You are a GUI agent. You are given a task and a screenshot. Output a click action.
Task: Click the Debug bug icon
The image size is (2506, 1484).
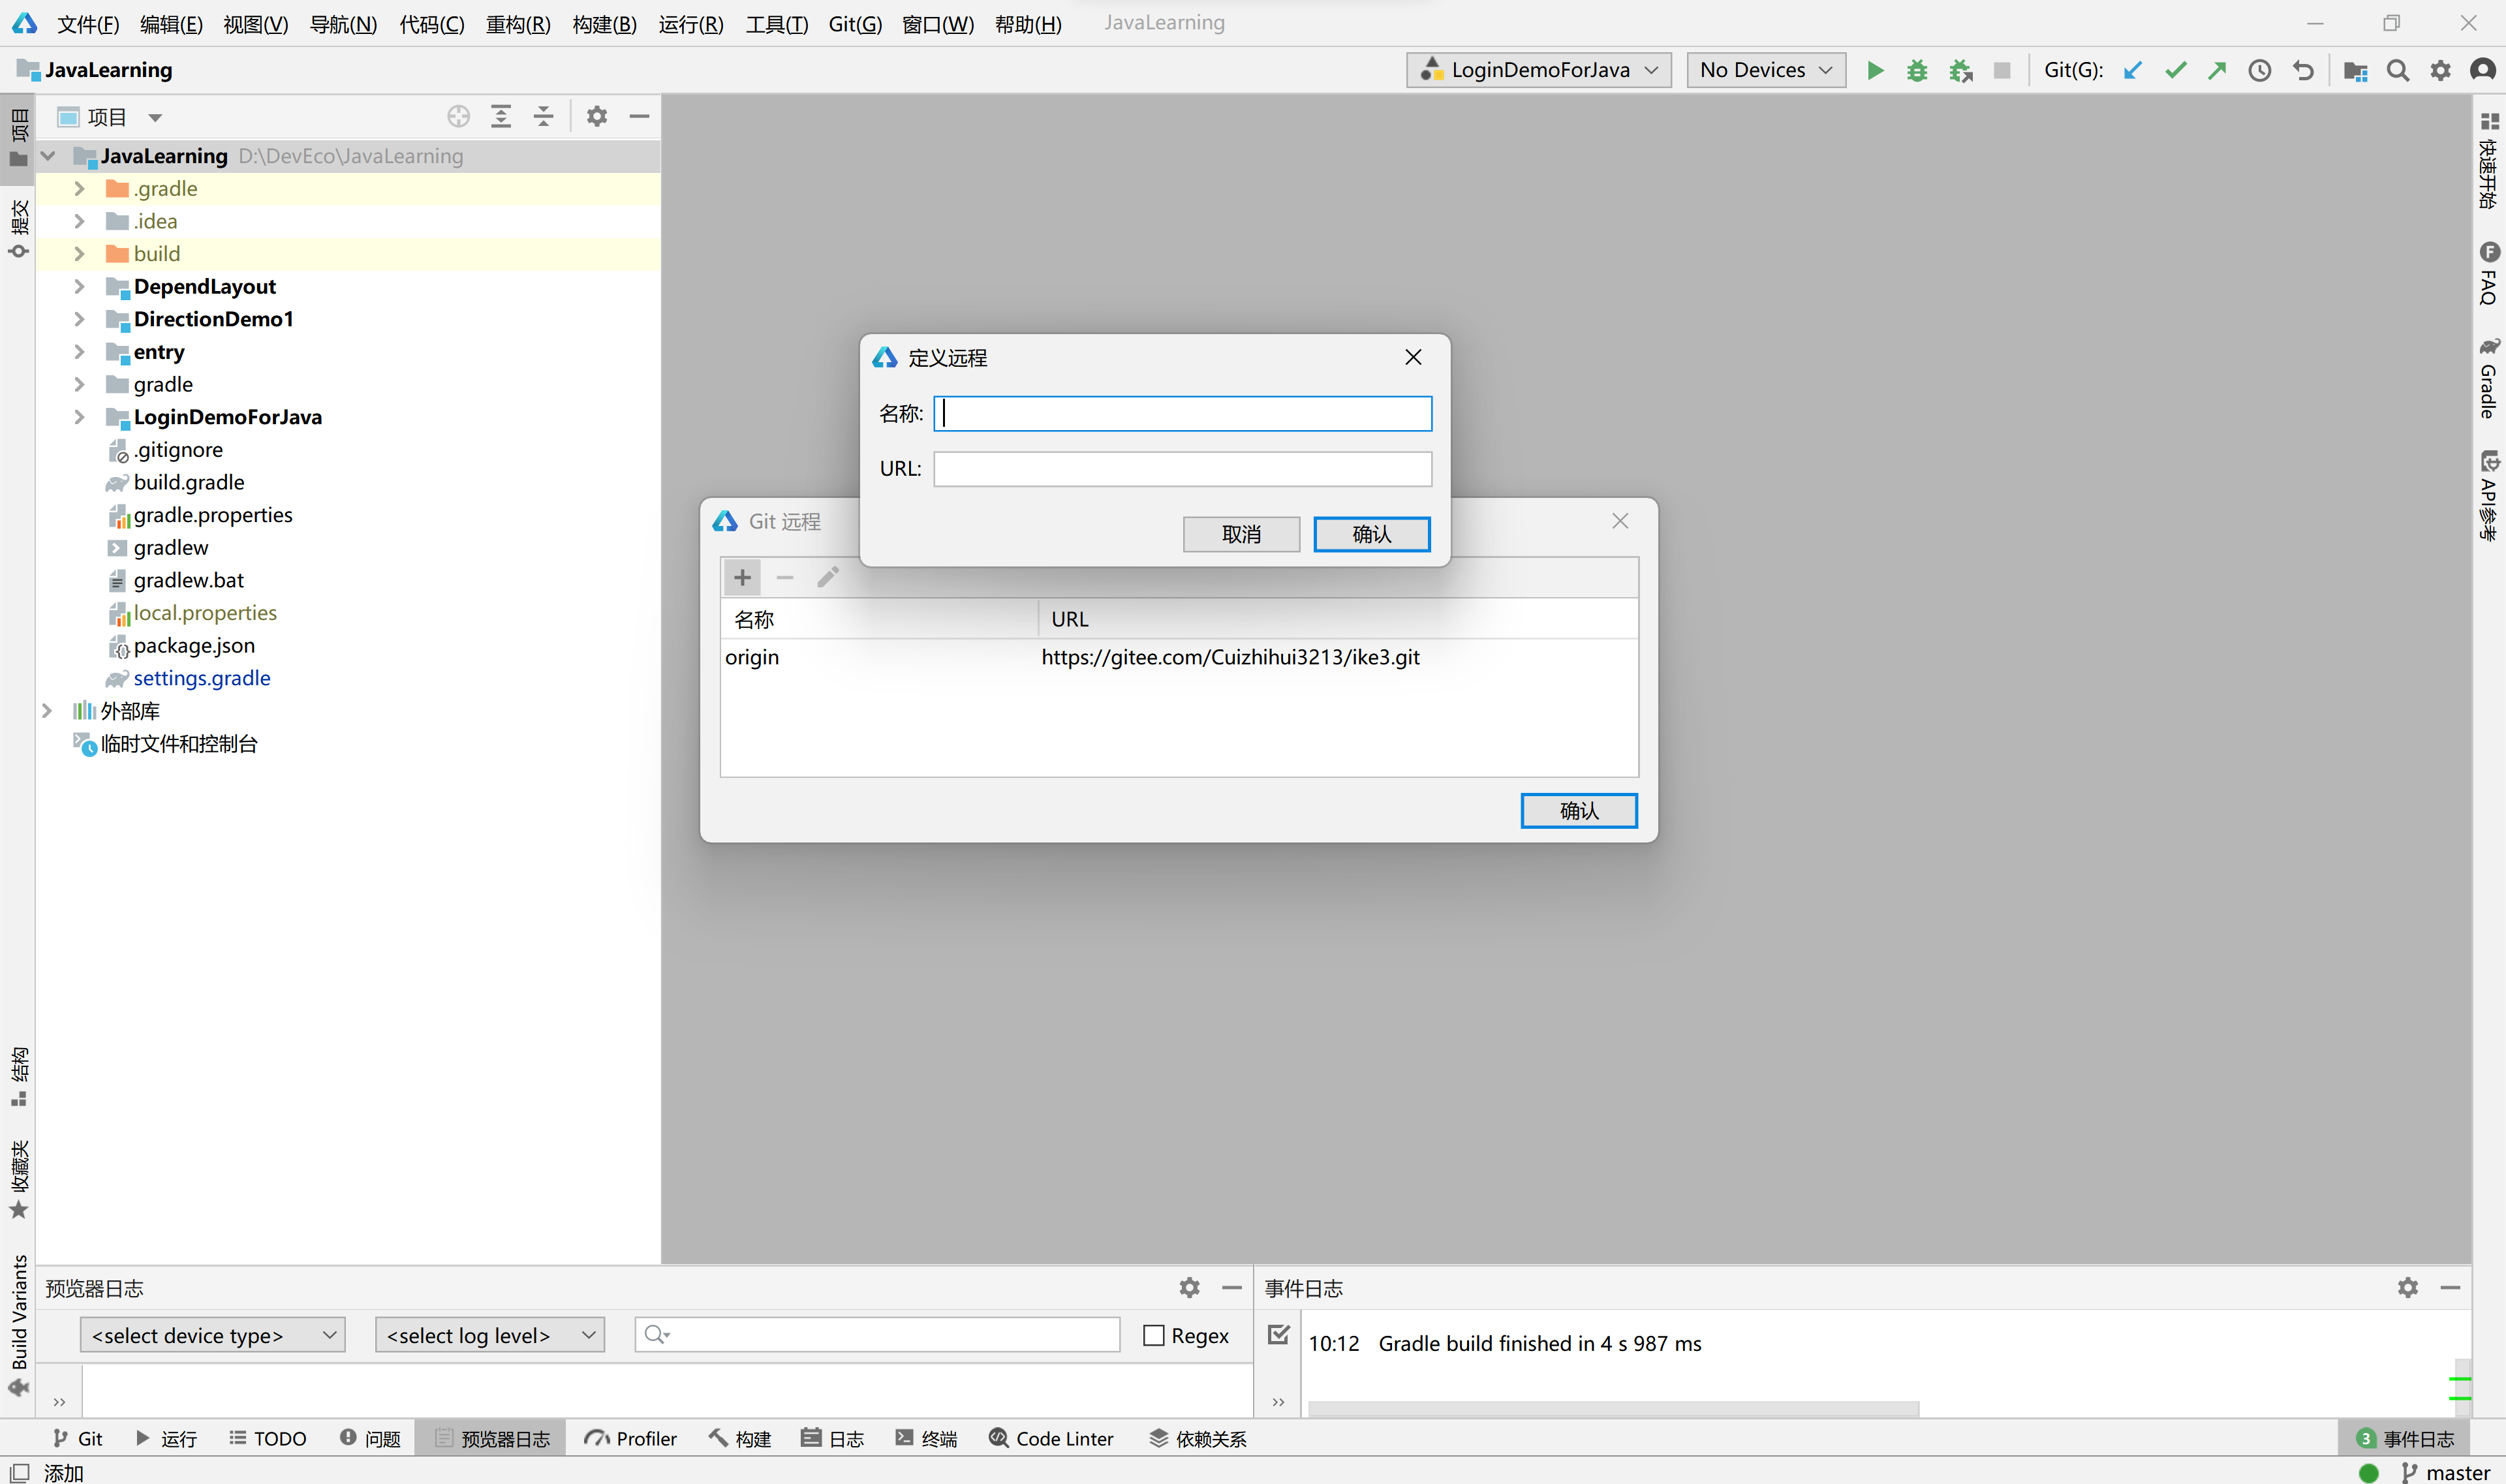pyautogui.click(x=1917, y=70)
